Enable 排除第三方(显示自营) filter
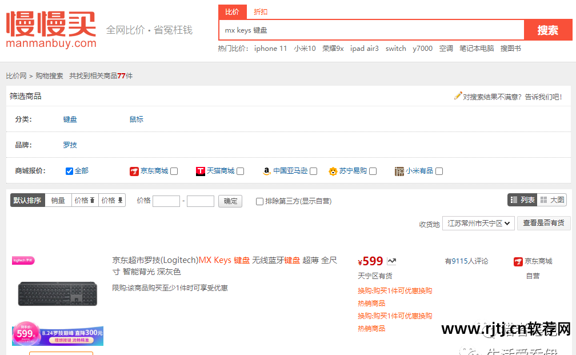576x355 pixels. (x=259, y=201)
